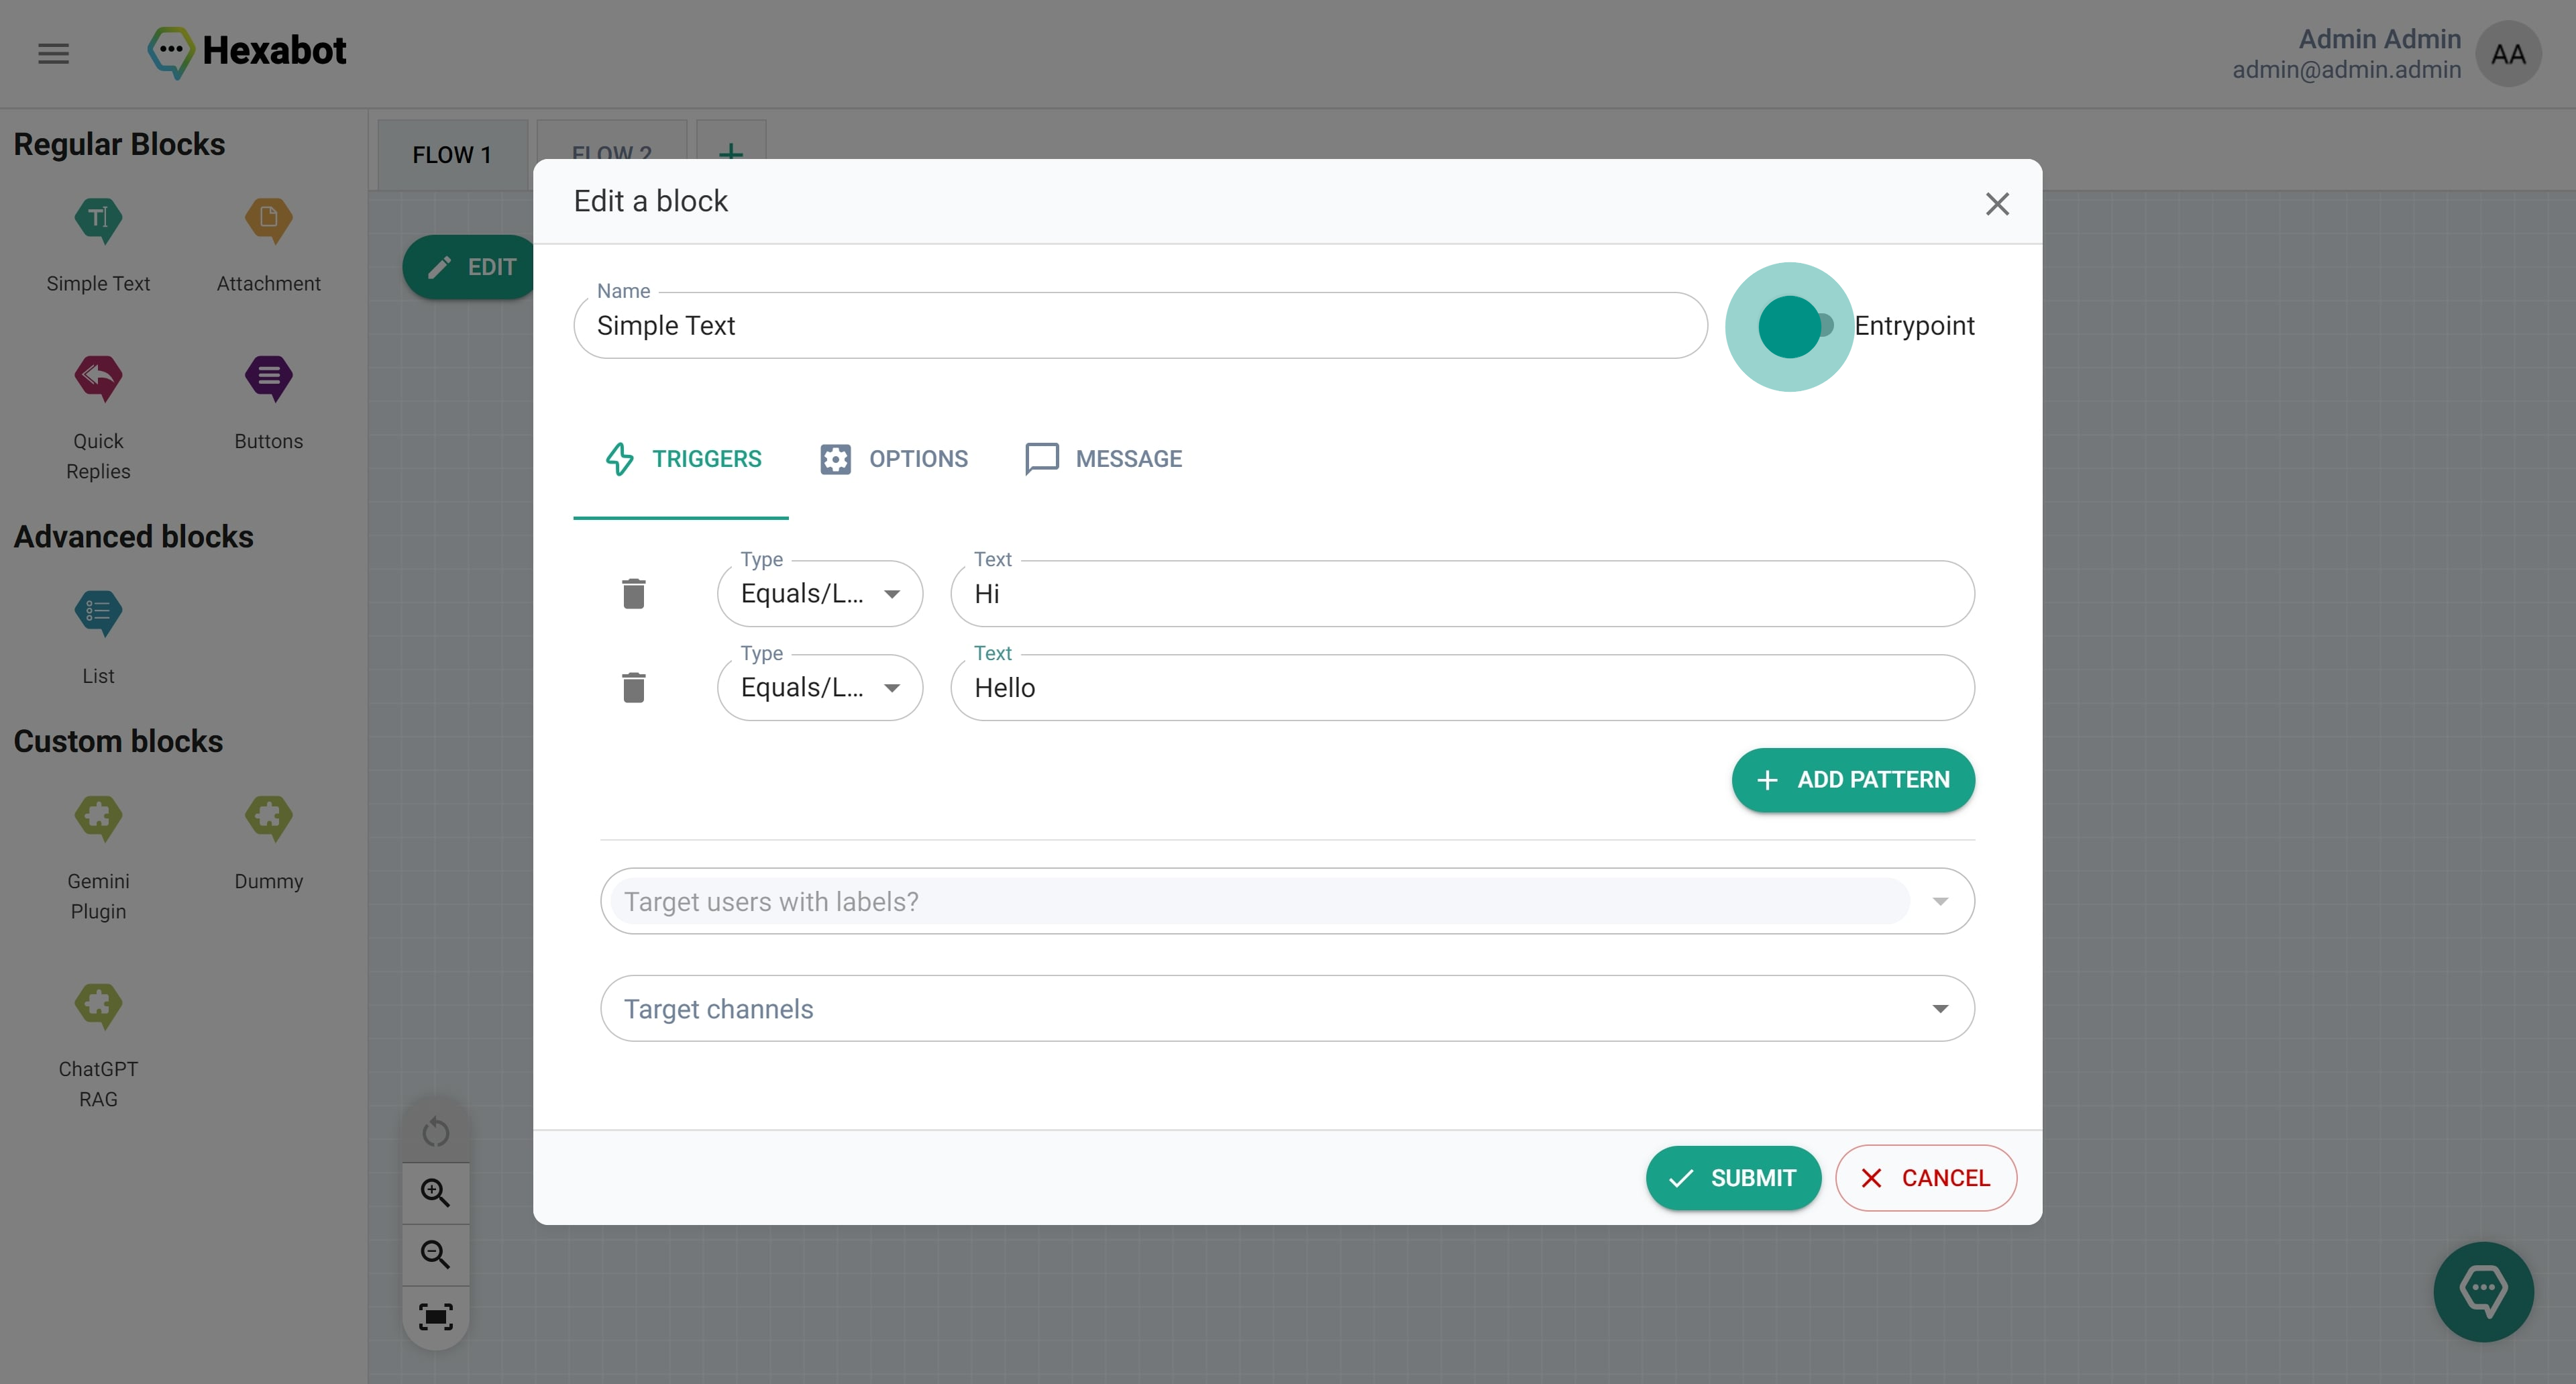2576x1384 pixels.
Task: Select the List advanced block icon
Action: [98, 613]
